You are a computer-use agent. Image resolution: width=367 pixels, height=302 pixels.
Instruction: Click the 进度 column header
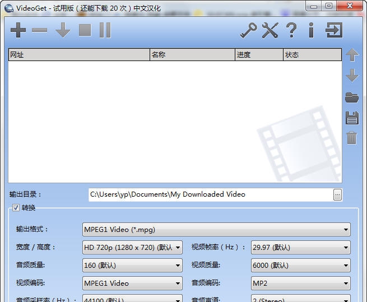point(259,55)
